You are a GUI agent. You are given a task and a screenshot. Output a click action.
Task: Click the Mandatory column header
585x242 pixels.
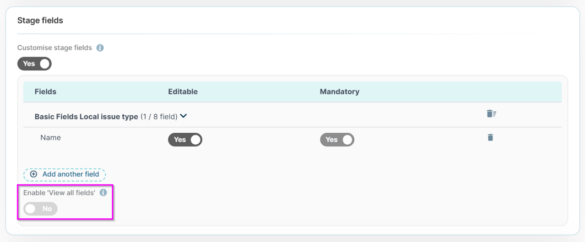[339, 92]
